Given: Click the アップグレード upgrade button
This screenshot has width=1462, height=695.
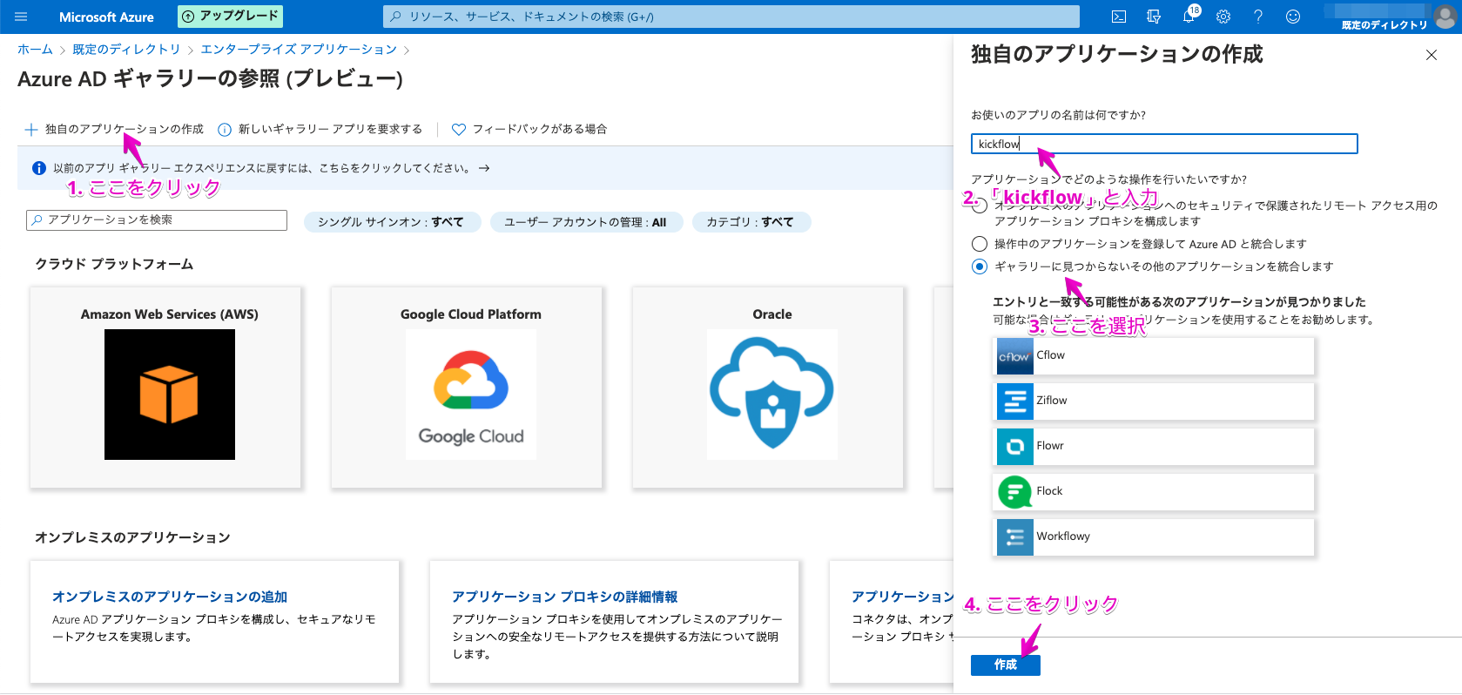Looking at the screenshot, I should click(x=231, y=16).
